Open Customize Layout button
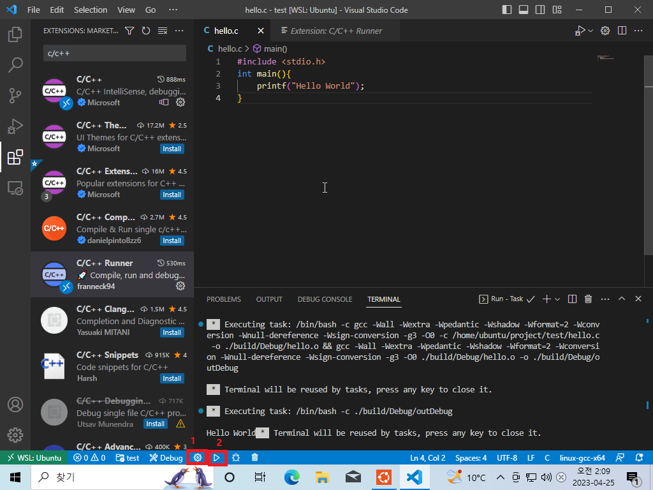Screen dimensions: 653x490 coord(557,10)
